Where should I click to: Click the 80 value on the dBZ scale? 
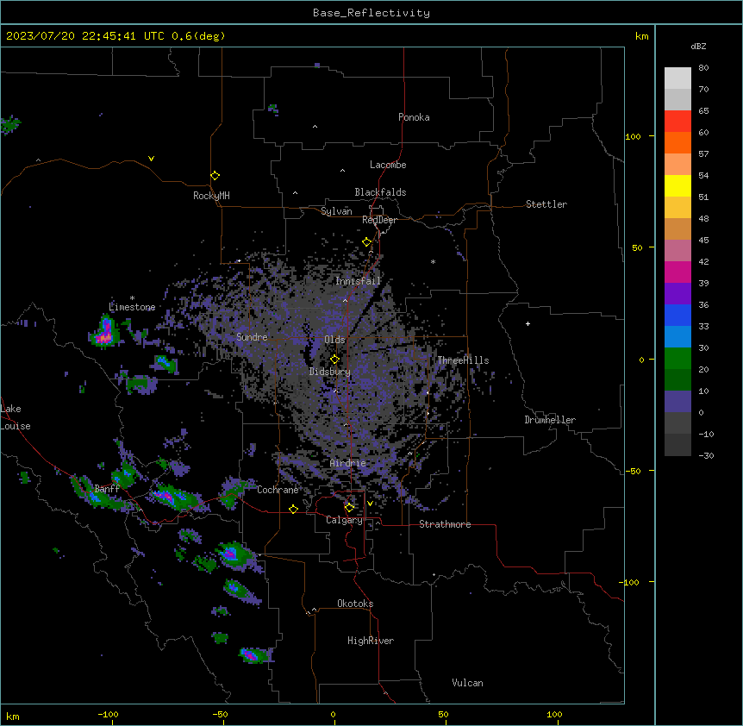(703, 68)
